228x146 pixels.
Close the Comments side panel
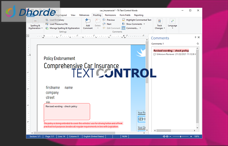199,38
